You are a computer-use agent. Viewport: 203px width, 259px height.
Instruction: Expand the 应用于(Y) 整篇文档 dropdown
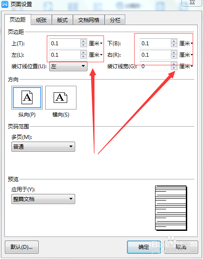(43, 199)
